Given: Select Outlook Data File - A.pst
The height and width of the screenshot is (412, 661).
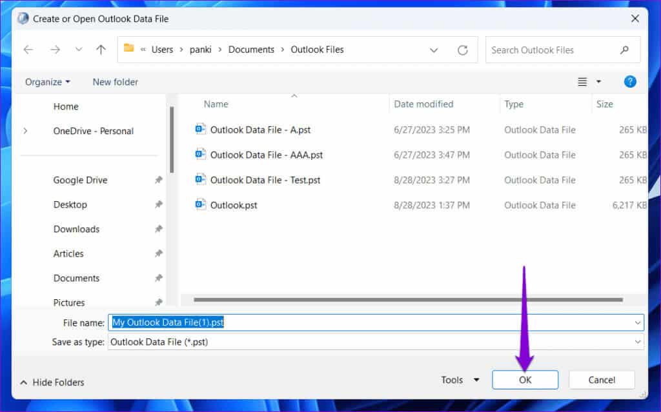Looking at the screenshot, I should (260, 130).
